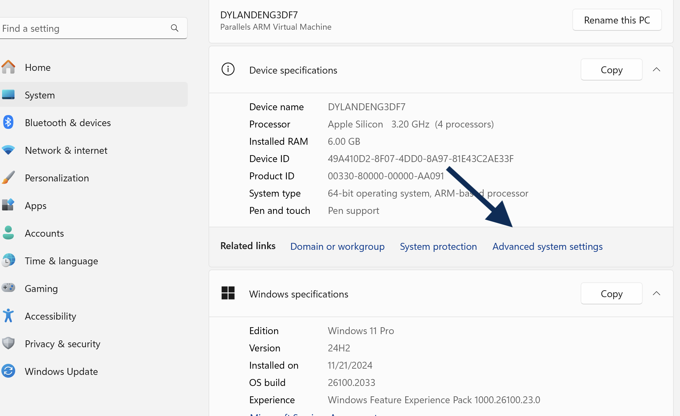Click the Windows Update sync icon
The height and width of the screenshot is (416, 680).
tap(8, 371)
